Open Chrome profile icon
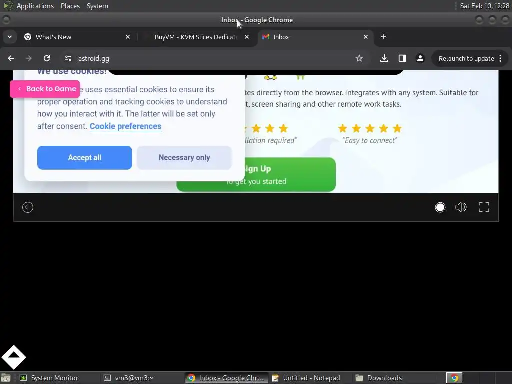The image size is (512, 384). click(x=420, y=59)
